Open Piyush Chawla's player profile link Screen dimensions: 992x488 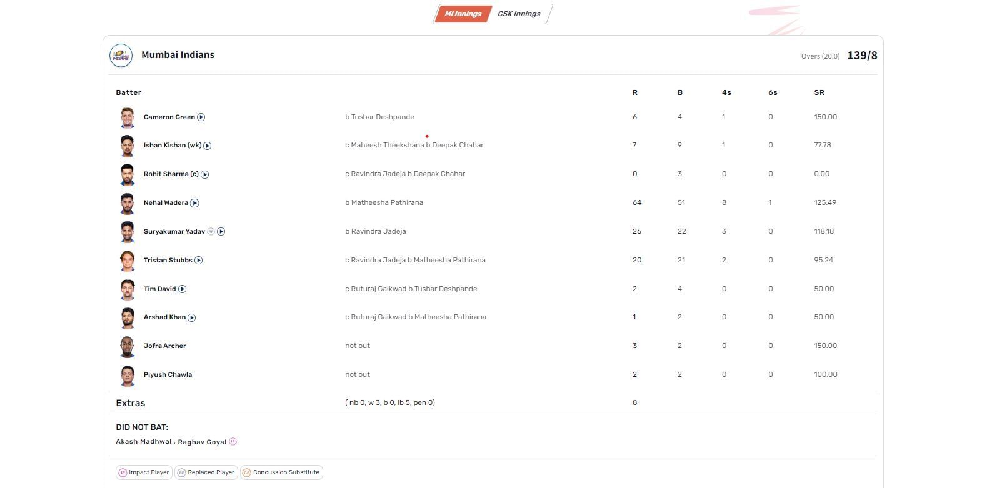[x=168, y=374]
